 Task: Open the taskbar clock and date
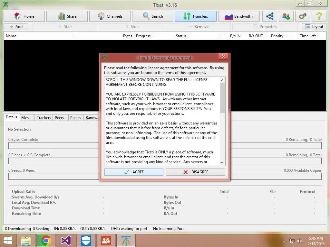[x=316, y=241]
